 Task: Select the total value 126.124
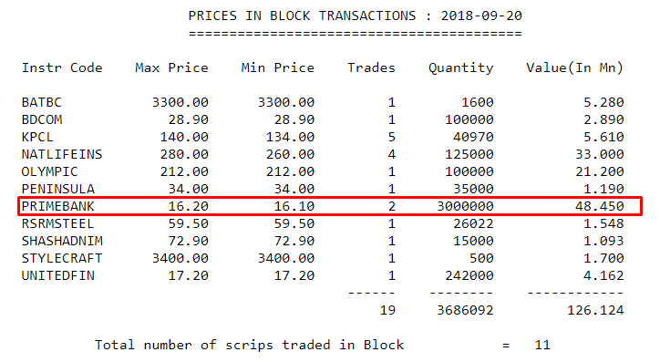click(x=595, y=310)
